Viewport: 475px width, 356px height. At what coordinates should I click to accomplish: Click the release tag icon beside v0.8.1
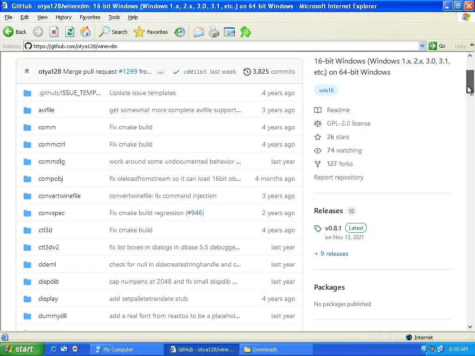317,229
